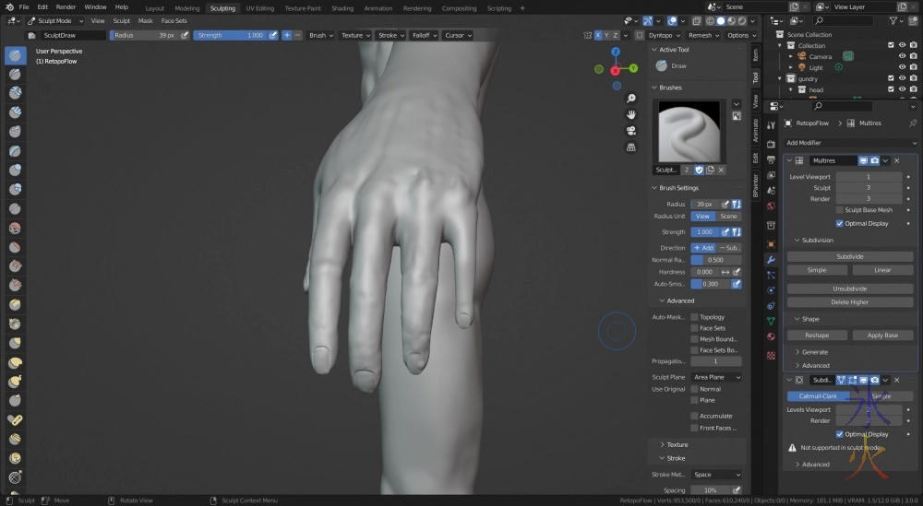Image resolution: width=923 pixels, height=506 pixels.
Task: Enable the Sculpt Base Mesh checkbox
Action: pos(840,210)
